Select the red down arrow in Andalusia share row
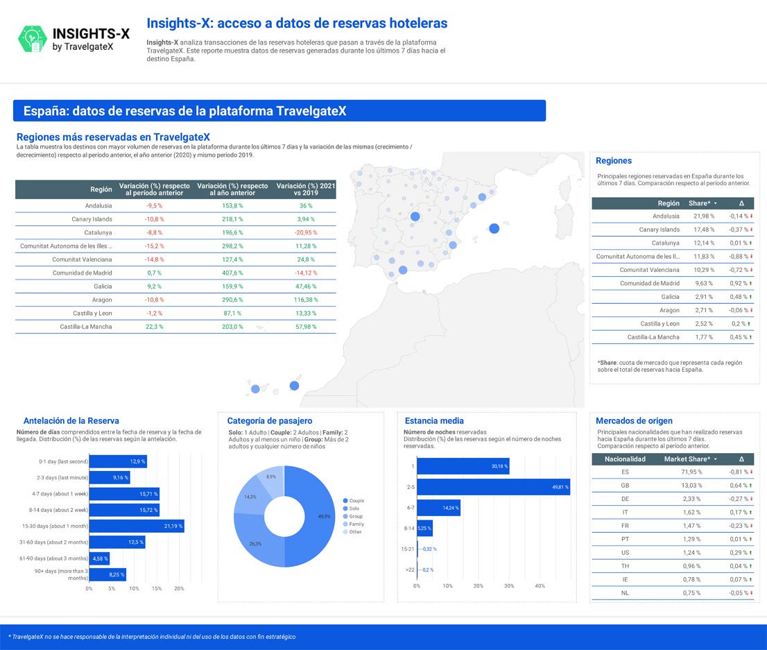Viewport: 767px width, 650px height. pos(752,216)
